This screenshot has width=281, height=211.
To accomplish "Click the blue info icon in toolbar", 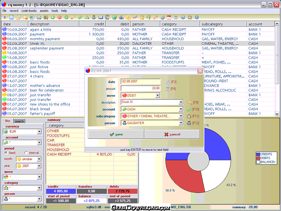I will [x=197, y=17].
